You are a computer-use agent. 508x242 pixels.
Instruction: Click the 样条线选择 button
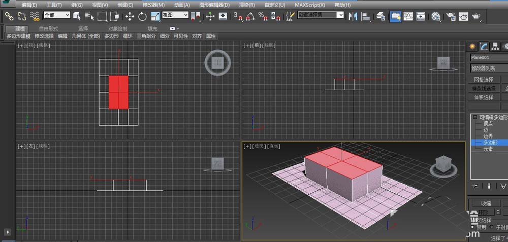pyautogui.click(x=484, y=88)
